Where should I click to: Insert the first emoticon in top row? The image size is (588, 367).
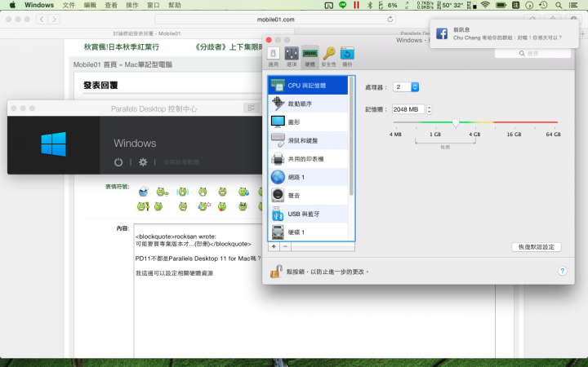pos(143,192)
